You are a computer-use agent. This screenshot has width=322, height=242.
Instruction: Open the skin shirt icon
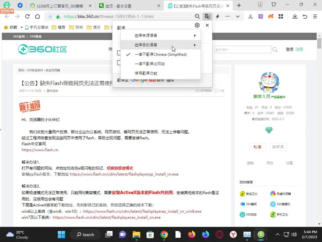(x=274, y=4)
